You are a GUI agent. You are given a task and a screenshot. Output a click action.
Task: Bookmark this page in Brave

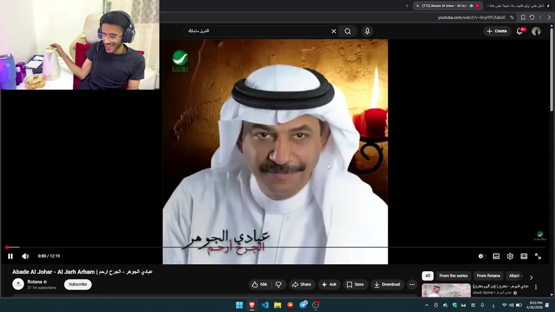tap(523, 17)
